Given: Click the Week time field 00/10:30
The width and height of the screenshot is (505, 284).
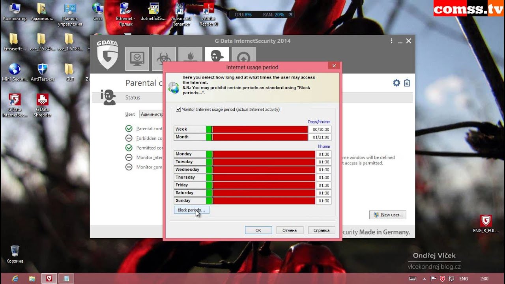Looking at the screenshot, I should (x=320, y=129).
